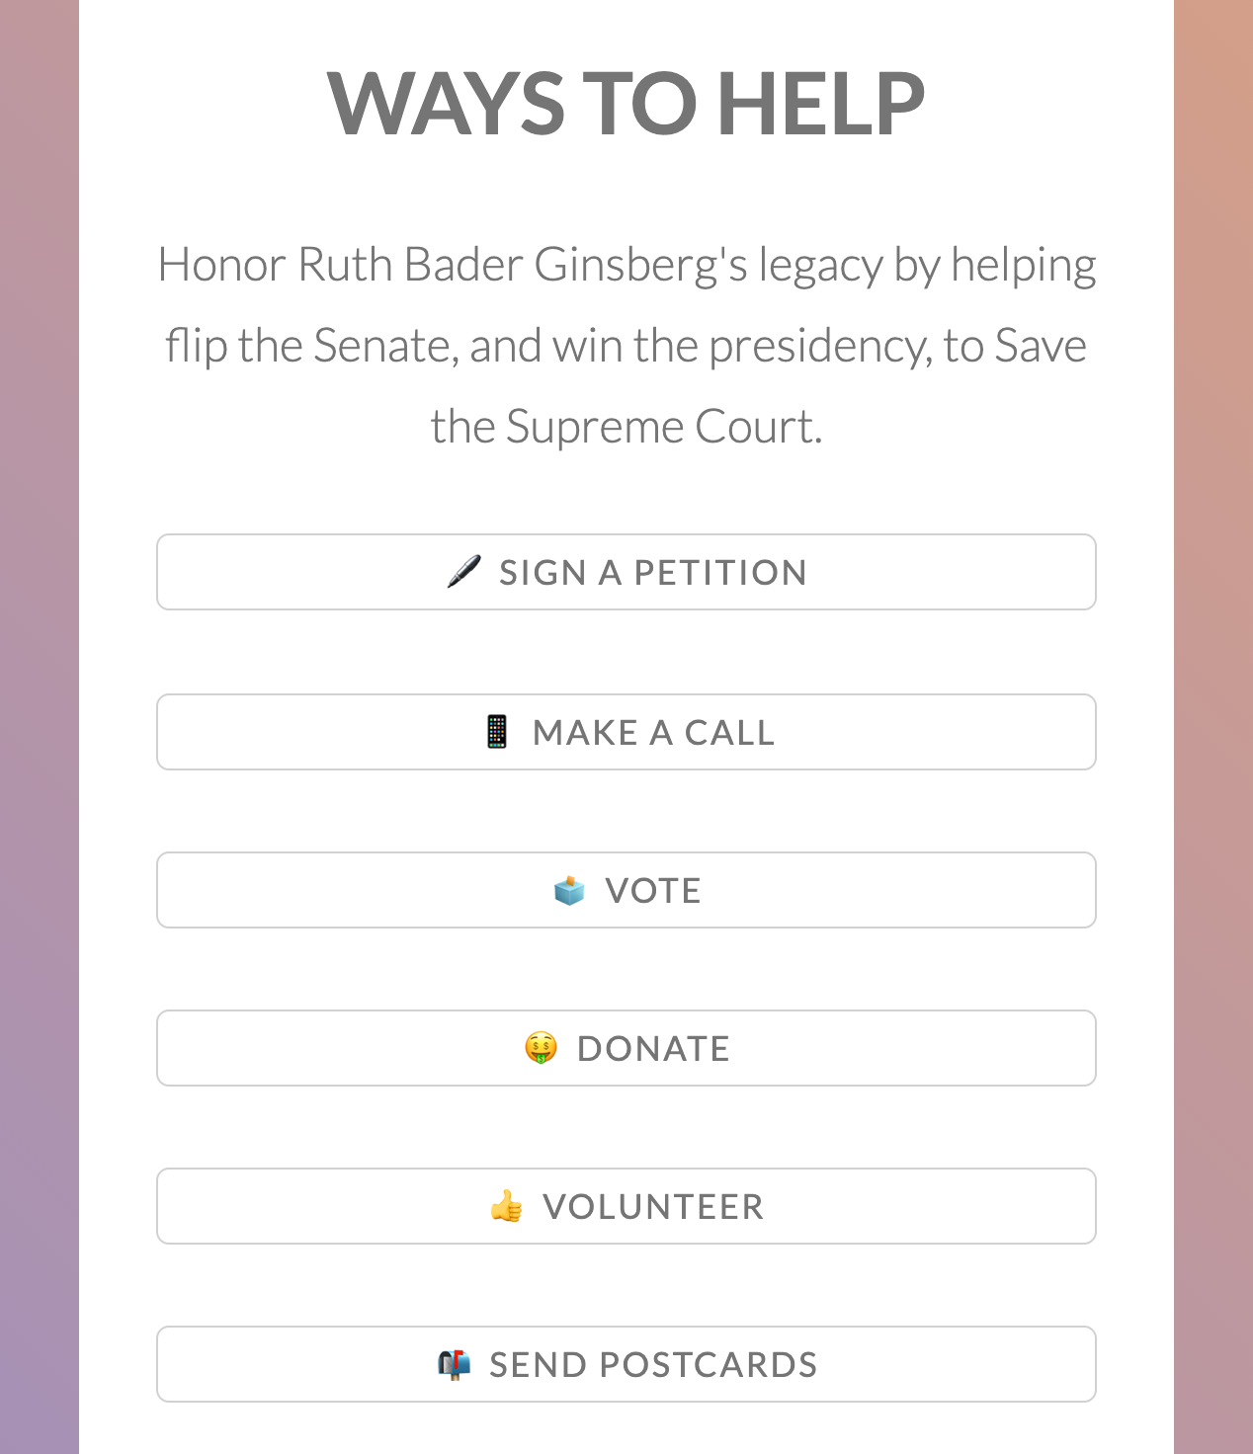Select the VOLUNTEER text label

coord(654,1206)
